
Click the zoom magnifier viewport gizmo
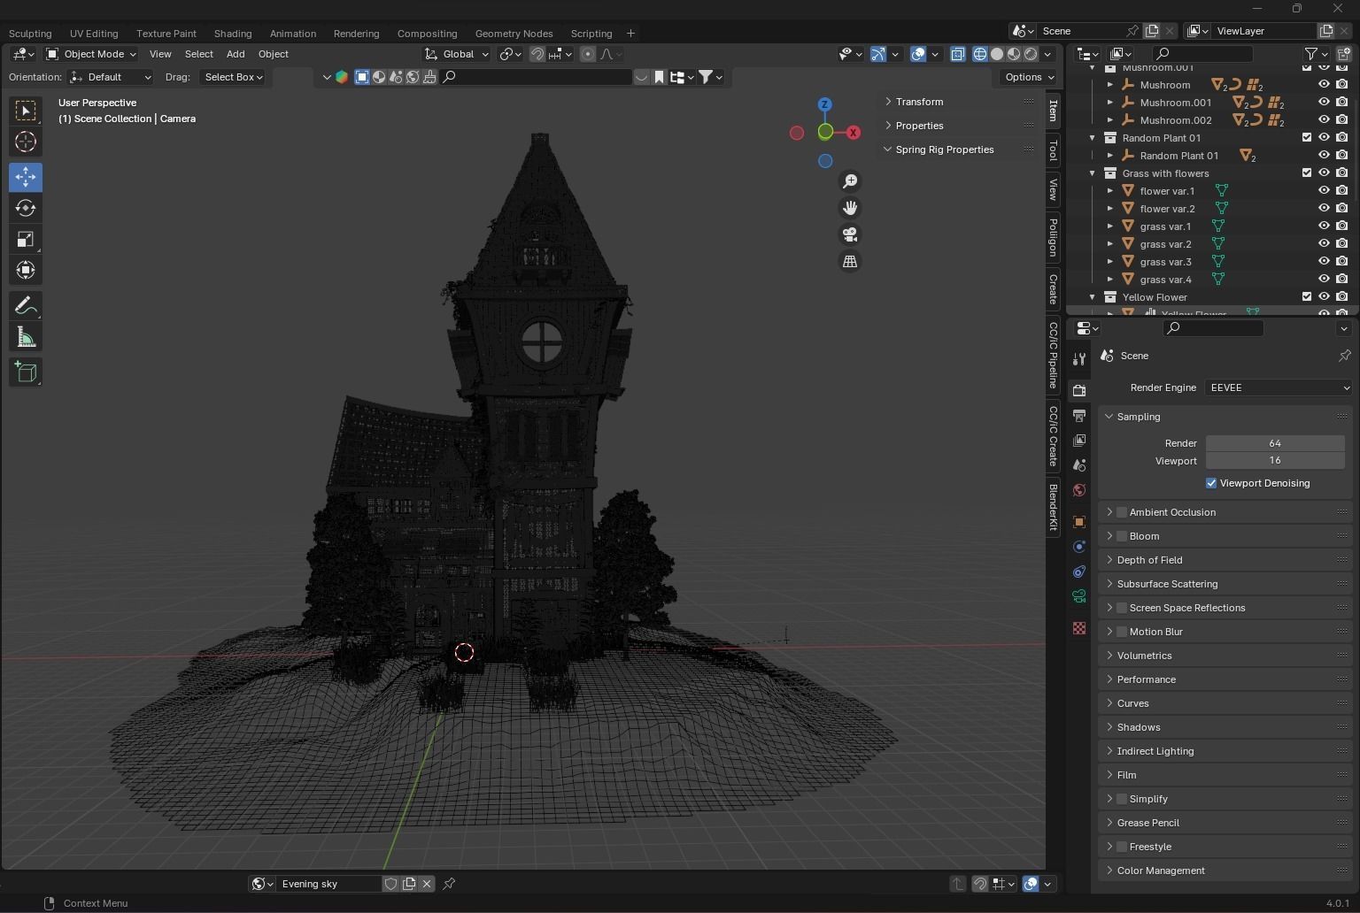click(x=850, y=181)
